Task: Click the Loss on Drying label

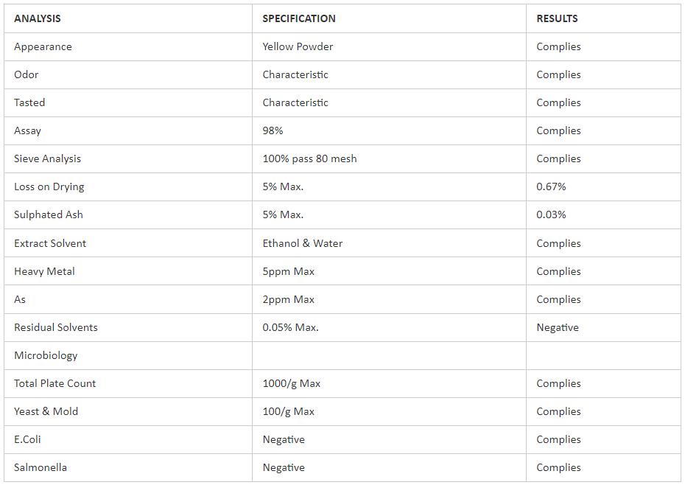Action: (x=49, y=186)
